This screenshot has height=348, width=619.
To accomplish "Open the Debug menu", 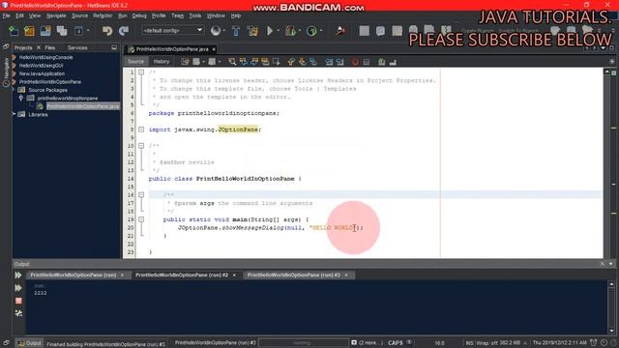I will coord(139,15).
